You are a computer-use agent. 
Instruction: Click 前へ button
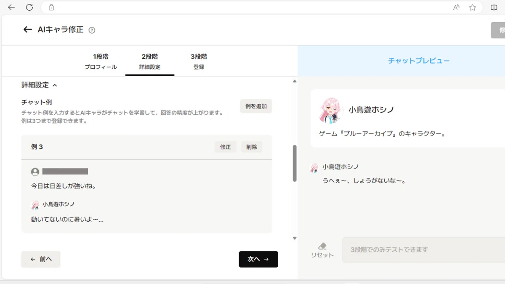pyautogui.click(x=41, y=259)
